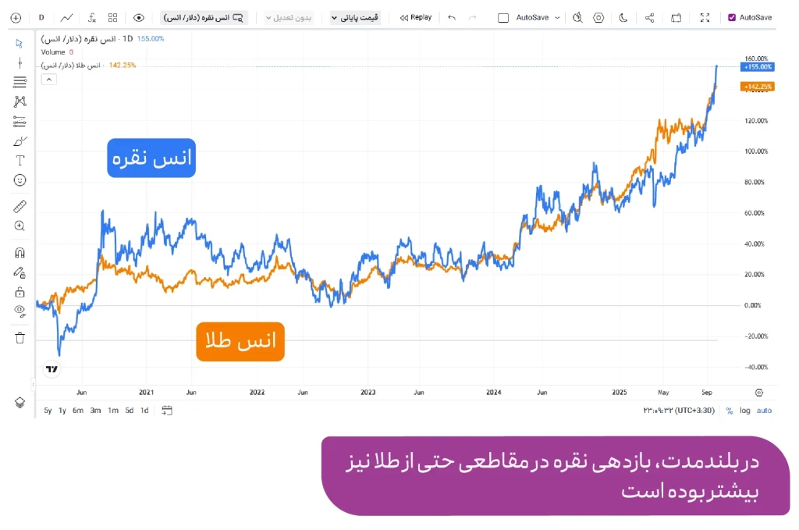Tick the purple AutoSave checkbox
The height and width of the screenshot is (530, 799).
pos(731,17)
